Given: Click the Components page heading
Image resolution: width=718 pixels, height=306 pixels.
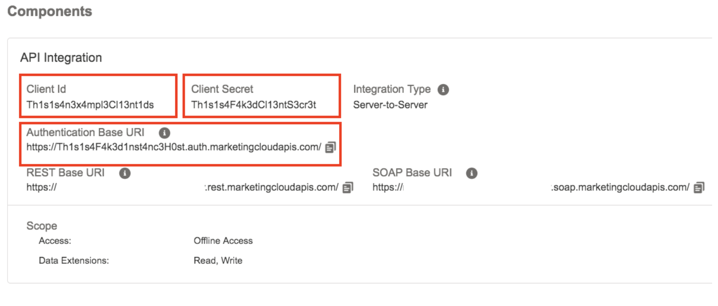Looking at the screenshot, I should click(49, 11).
